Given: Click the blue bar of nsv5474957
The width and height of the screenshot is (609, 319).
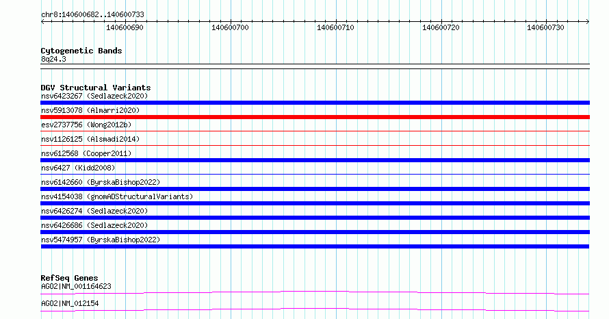Looking at the screenshot, I should point(315,246).
